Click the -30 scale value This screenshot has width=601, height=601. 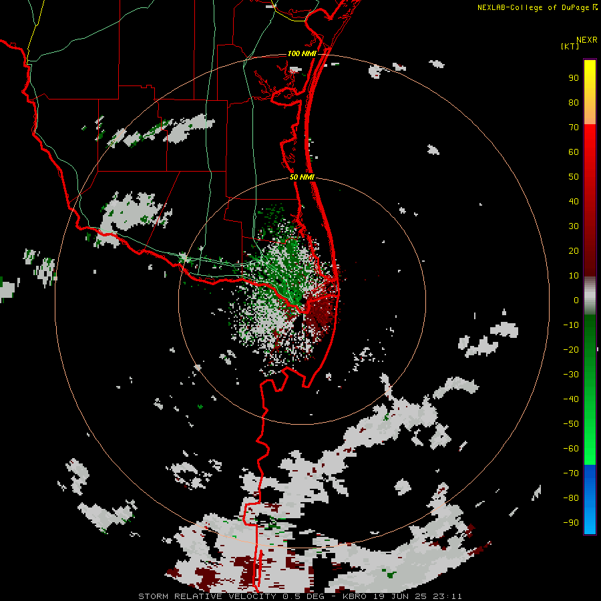click(571, 375)
